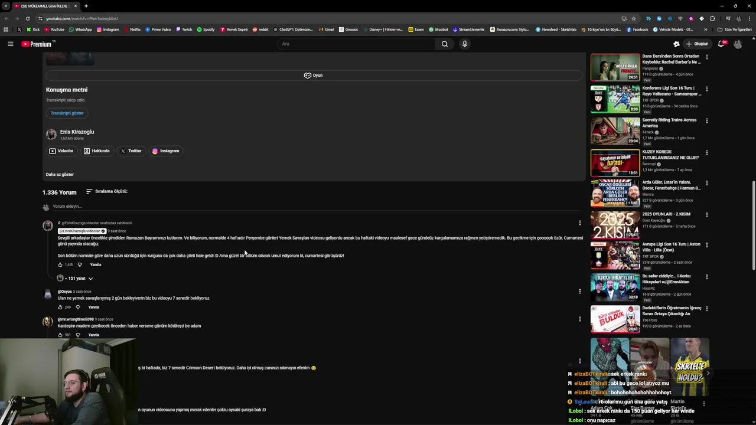Open the account avatar menu

[x=738, y=44]
